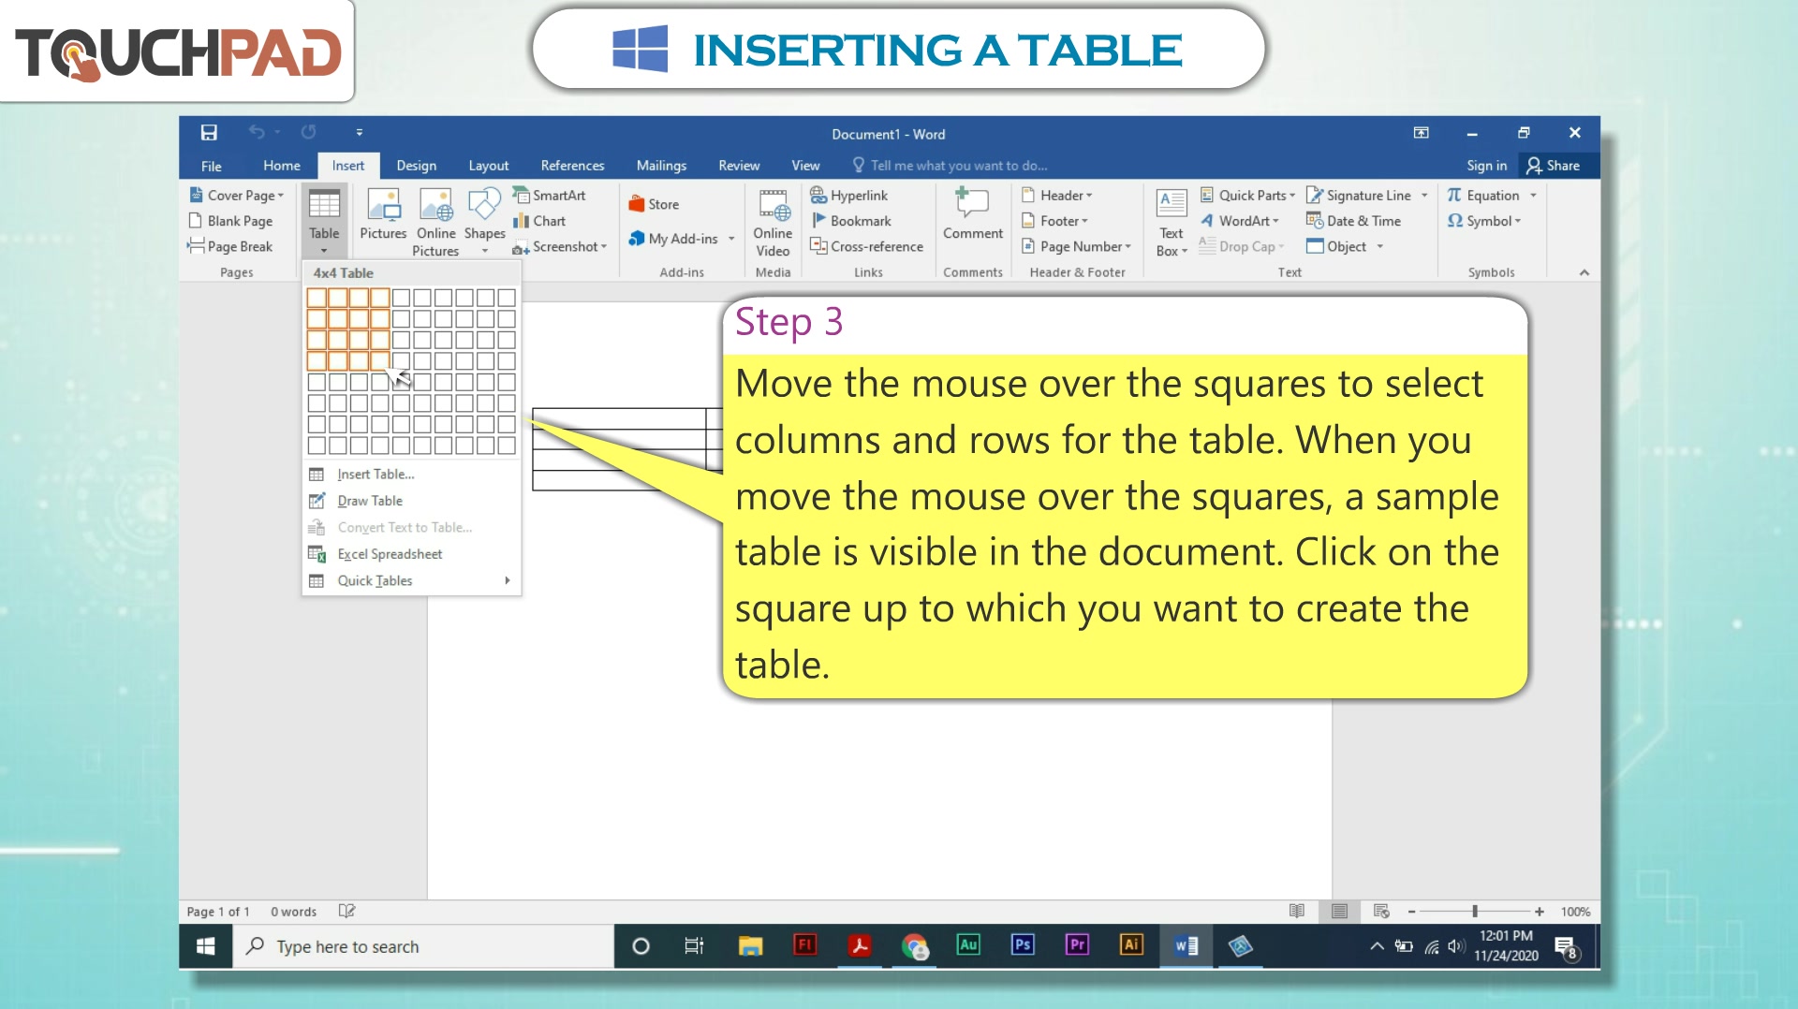Choose Excel Spreadsheet option
1798x1009 pixels.
(411, 554)
